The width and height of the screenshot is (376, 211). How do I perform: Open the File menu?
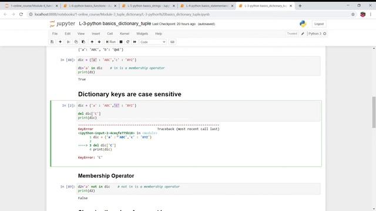(55, 34)
